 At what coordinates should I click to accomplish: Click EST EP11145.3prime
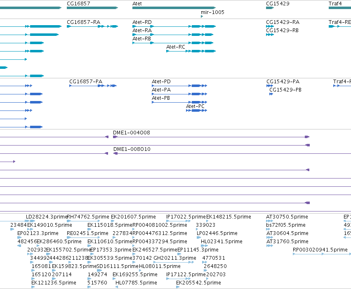click(198, 250)
